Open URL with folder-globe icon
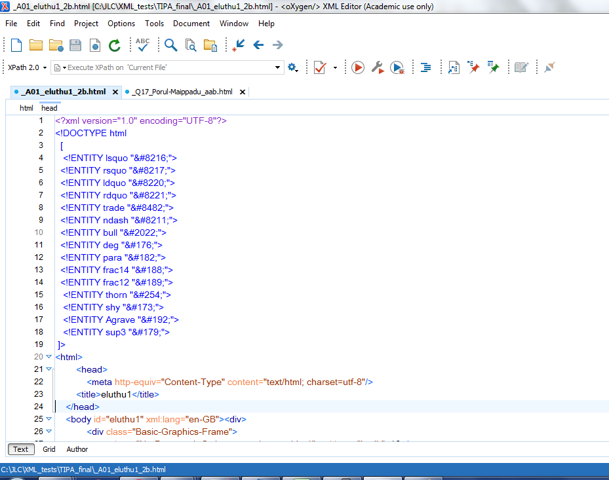The width and height of the screenshot is (609, 480). [56, 45]
